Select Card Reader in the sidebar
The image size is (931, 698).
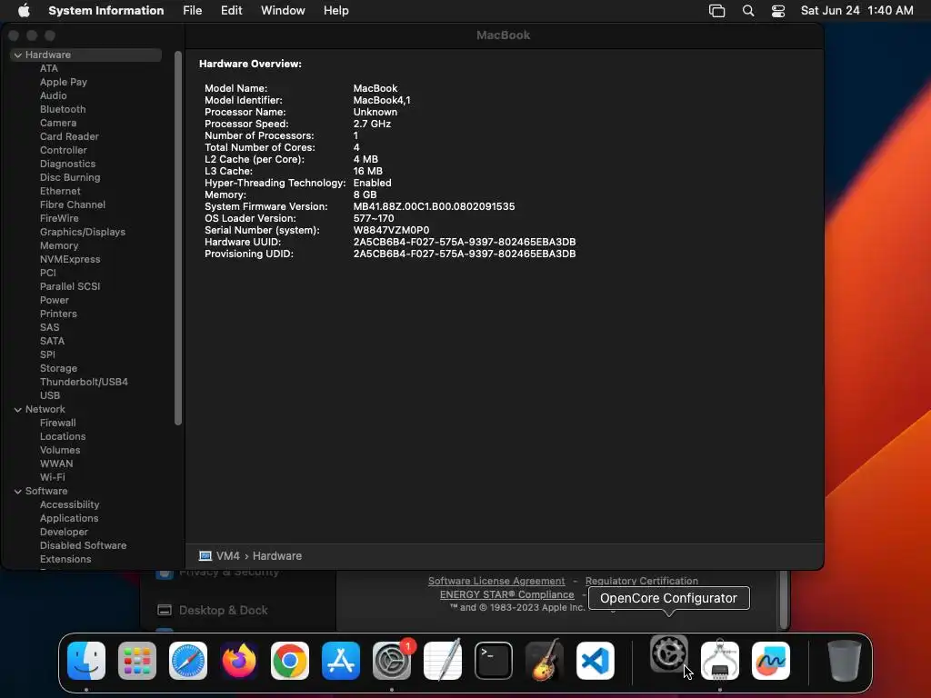(69, 136)
